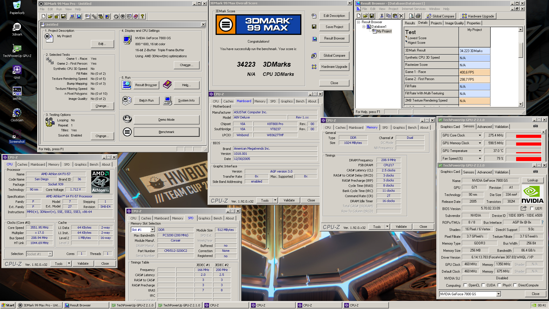549x309 pixels.
Task: Click Delete X icon in Result Browser toolbar
Action: [x=401, y=16]
